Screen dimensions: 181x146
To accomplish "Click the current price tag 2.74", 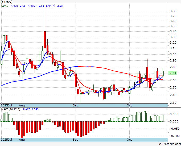I will coord(172,73).
